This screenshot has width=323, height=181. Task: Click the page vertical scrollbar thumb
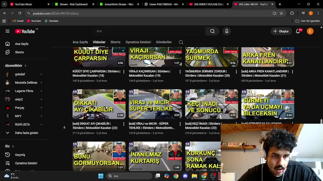tap(321, 121)
